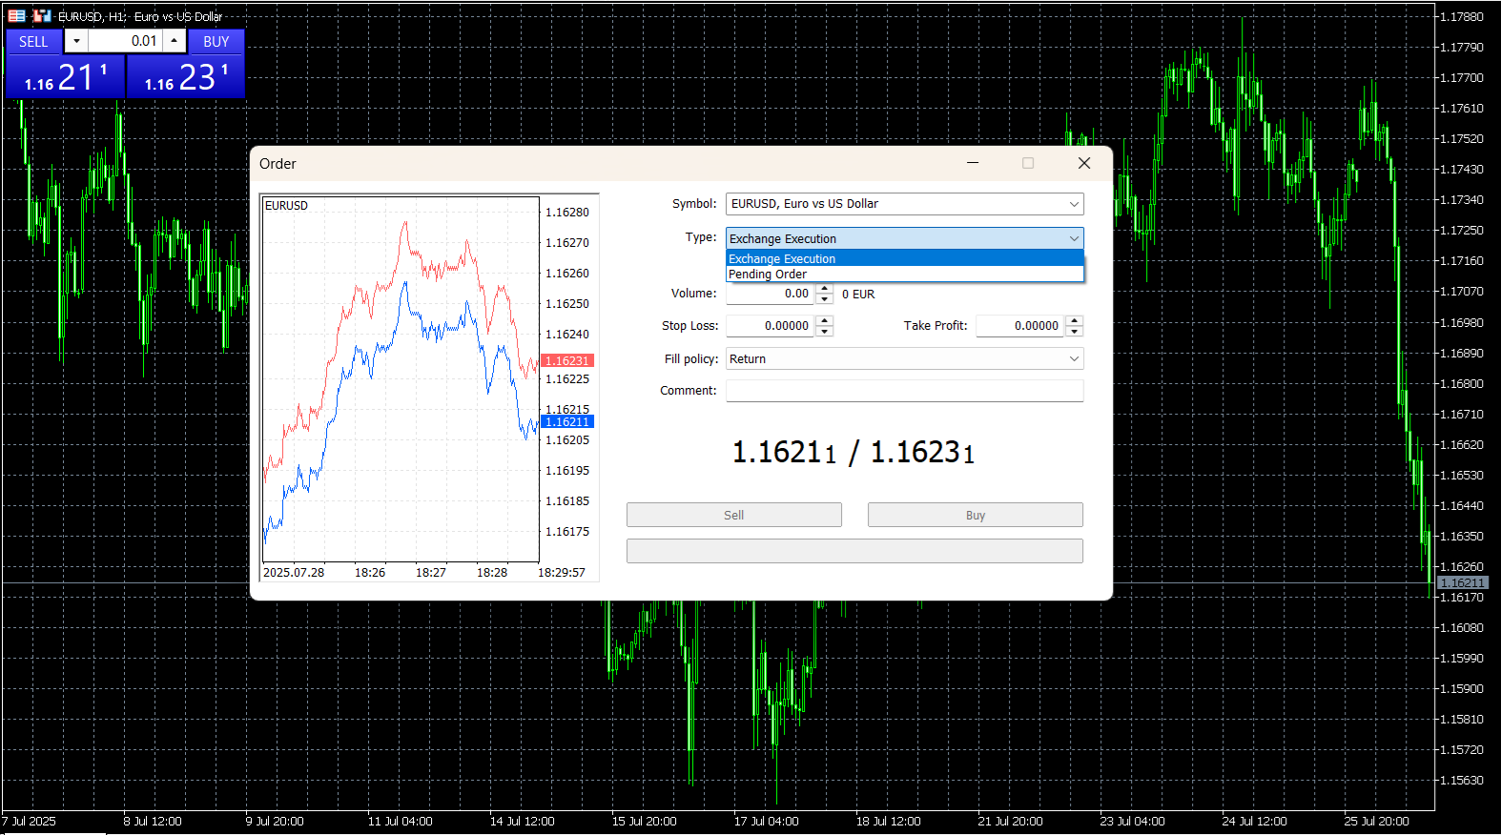Collapse the Type dropdown showing Exchange Execution
1501x835 pixels.
click(x=1074, y=238)
